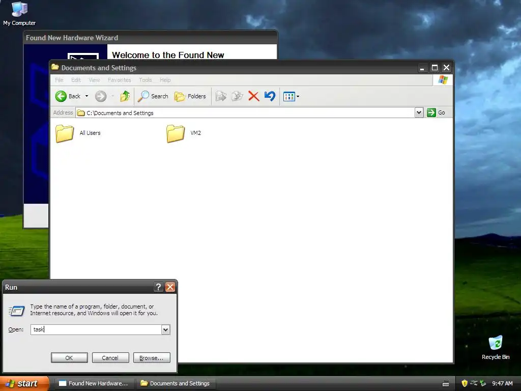Screen dimensions: 521x391
Task: Open the Start menu
Action: click(24, 383)
